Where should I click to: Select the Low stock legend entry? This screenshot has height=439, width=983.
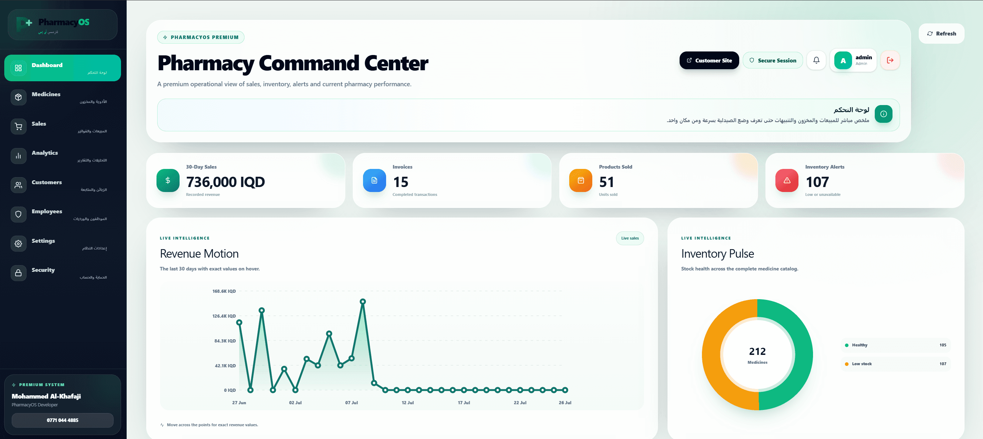click(895, 364)
